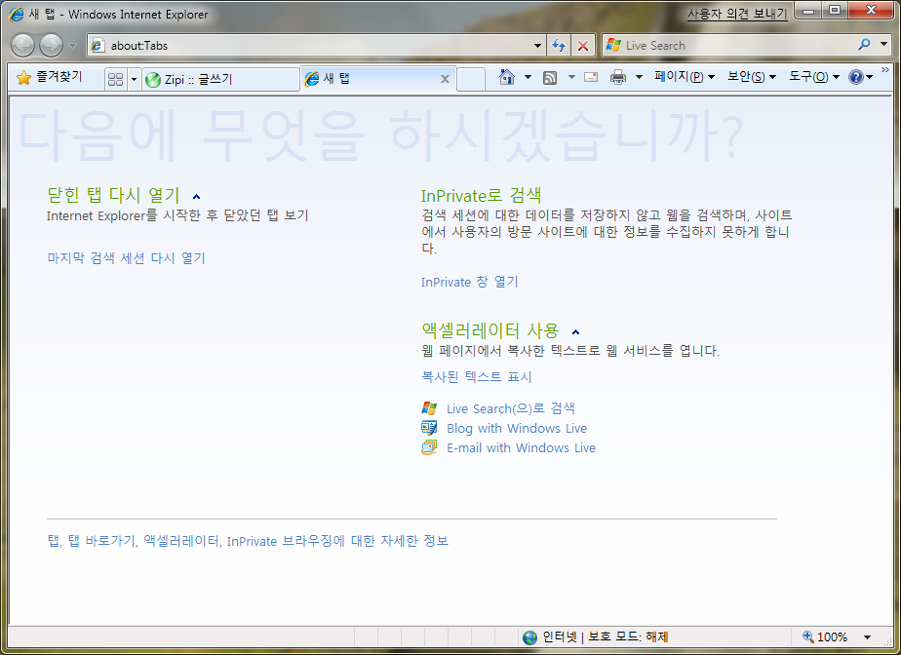Open a new blank tab button
Image resolution: width=901 pixels, height=655 pixels.
point(471,79)
